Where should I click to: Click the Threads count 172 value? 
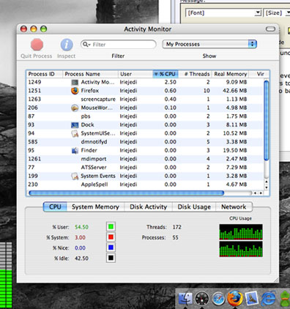(x=177, y=227)
